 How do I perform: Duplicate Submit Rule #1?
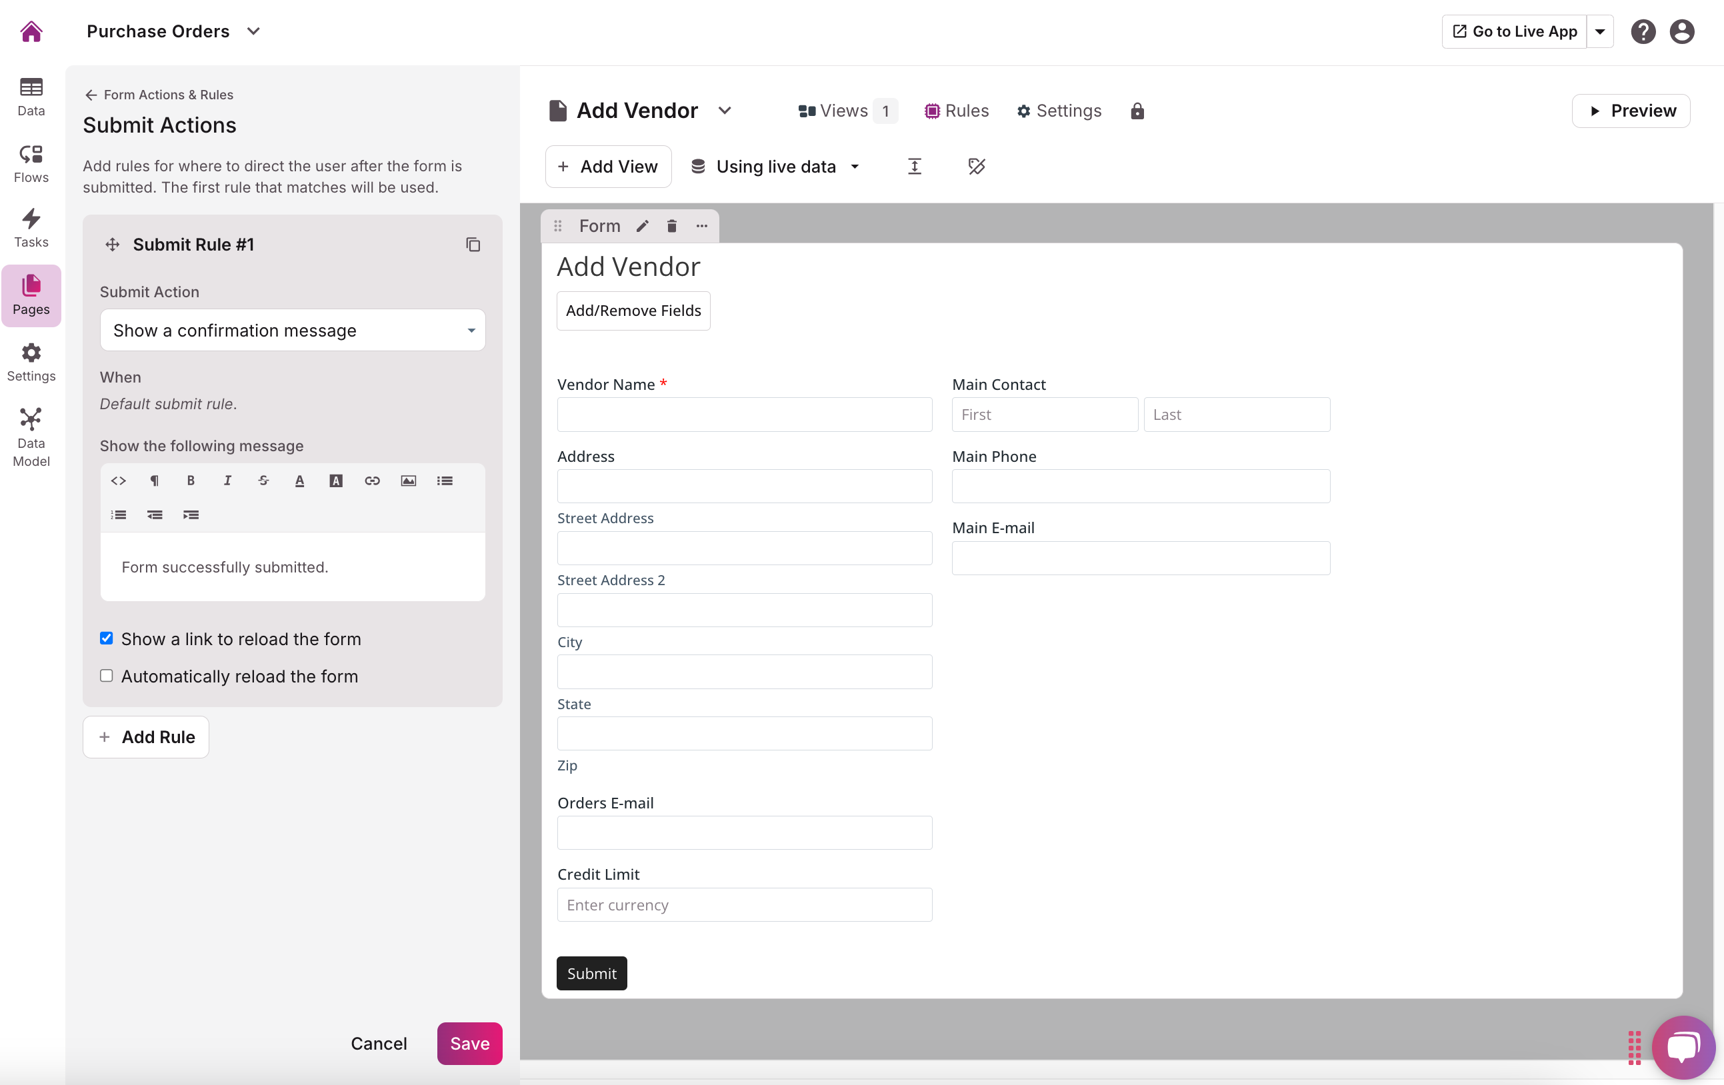(473, 245)
